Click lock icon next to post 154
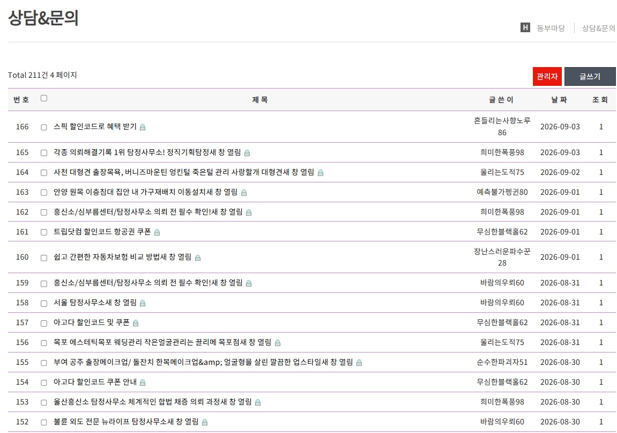Image resolution: width=617 pixels, height=433 pixels. pyautogui.click(x=143, y=382)
